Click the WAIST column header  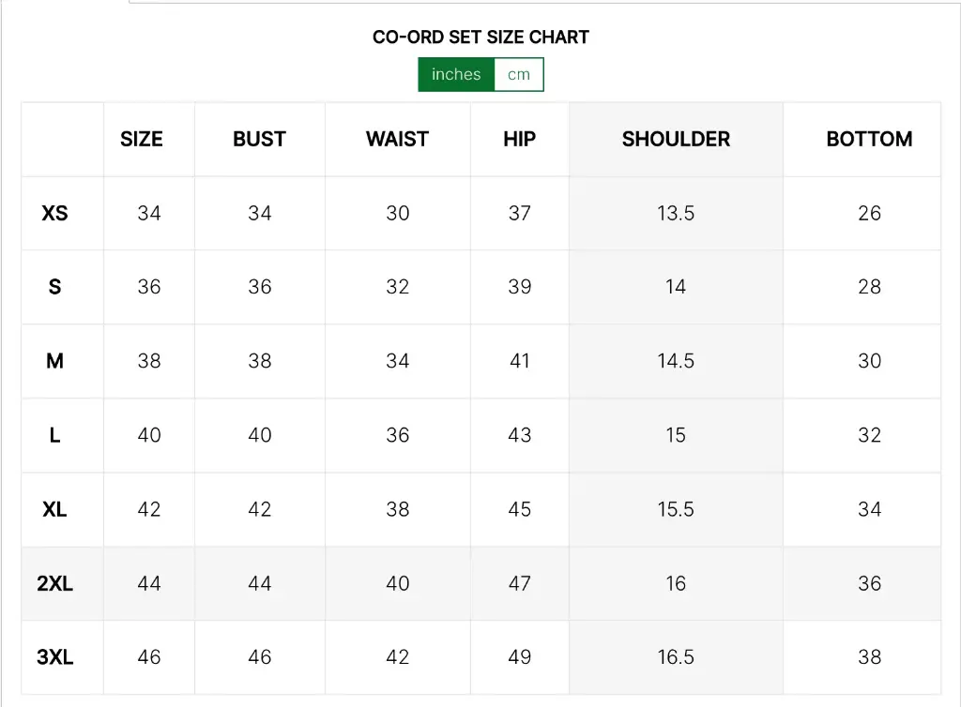pyautogui.click(x=397, y=139)
